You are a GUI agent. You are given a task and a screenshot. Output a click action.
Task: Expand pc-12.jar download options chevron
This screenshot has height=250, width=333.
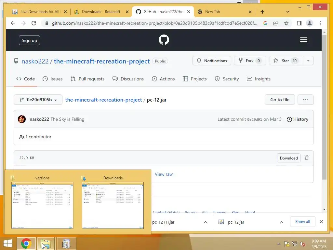281,222
